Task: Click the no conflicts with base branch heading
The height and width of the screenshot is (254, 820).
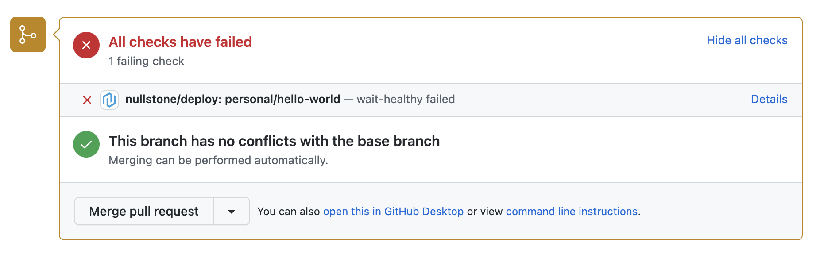Action: coord(274,141)
